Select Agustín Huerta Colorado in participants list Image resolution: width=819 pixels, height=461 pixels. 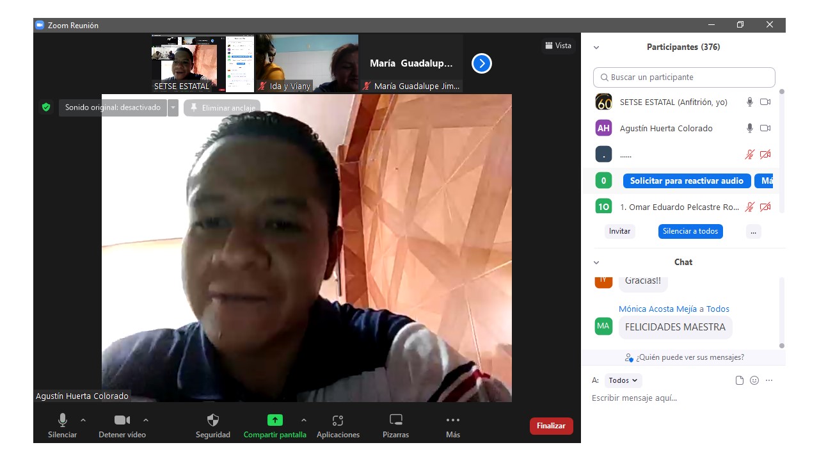(683, 128)
